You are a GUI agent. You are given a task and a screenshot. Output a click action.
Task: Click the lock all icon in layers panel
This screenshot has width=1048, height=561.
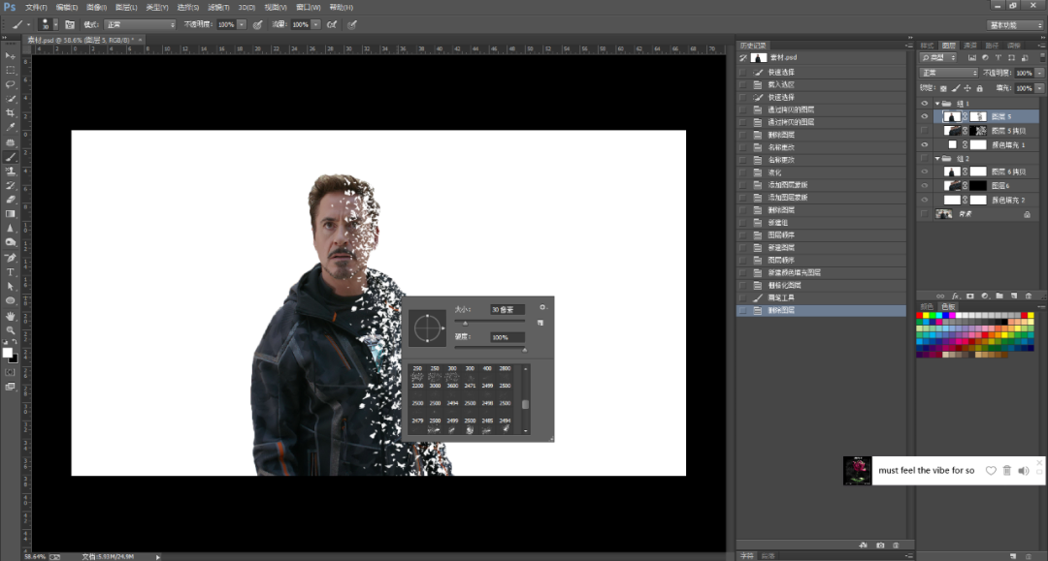(980, 88)
